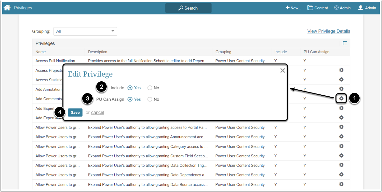Close the Edit Privilege dialog with X
The image size is (382, 192).
[282, 71]
